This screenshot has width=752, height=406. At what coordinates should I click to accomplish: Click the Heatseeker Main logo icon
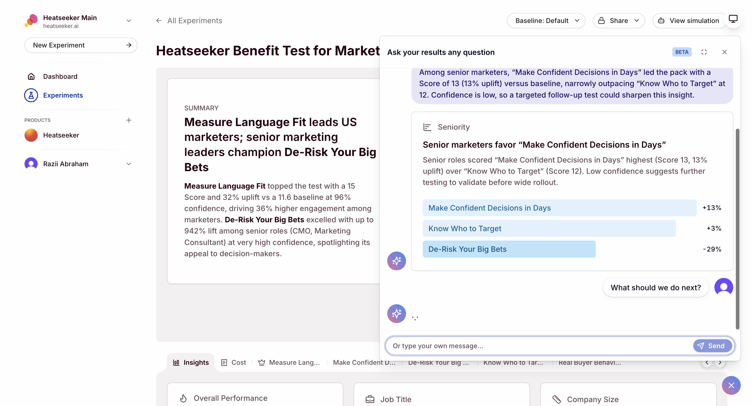pyautogui.click(x=31, y=21)
